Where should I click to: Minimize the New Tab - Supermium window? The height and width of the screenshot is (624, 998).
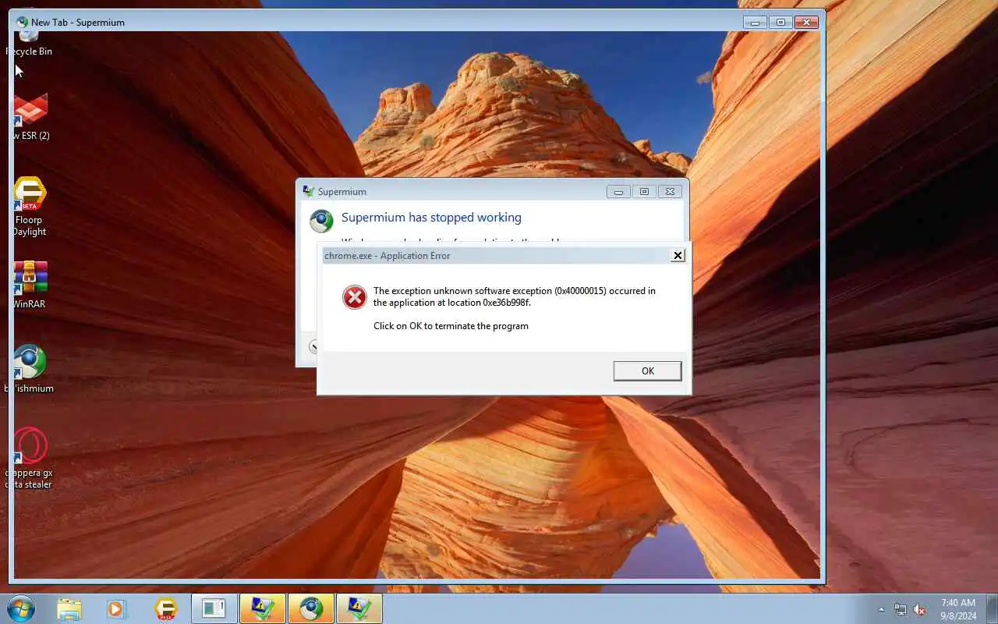[754, 22]
